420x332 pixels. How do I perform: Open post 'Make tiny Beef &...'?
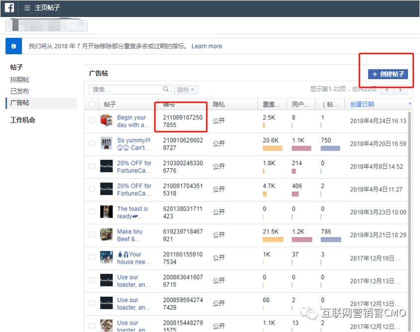click(x=130, y=235)
